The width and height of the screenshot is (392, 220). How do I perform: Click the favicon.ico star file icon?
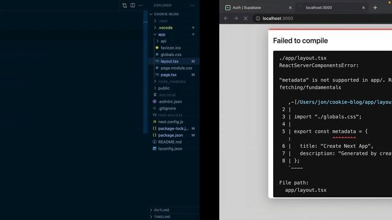coord(157,48)
